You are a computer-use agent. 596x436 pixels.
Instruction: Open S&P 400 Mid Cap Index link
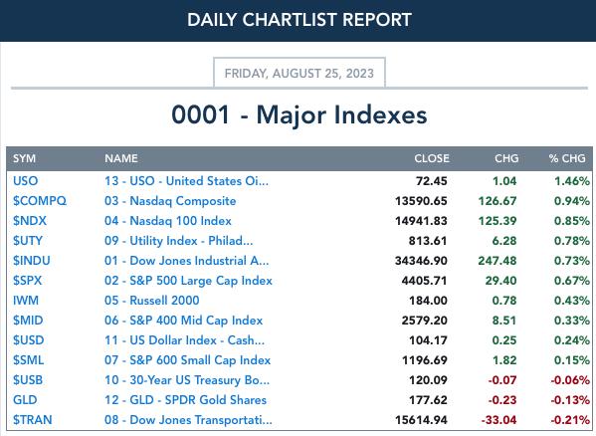(x=184, y=321)
